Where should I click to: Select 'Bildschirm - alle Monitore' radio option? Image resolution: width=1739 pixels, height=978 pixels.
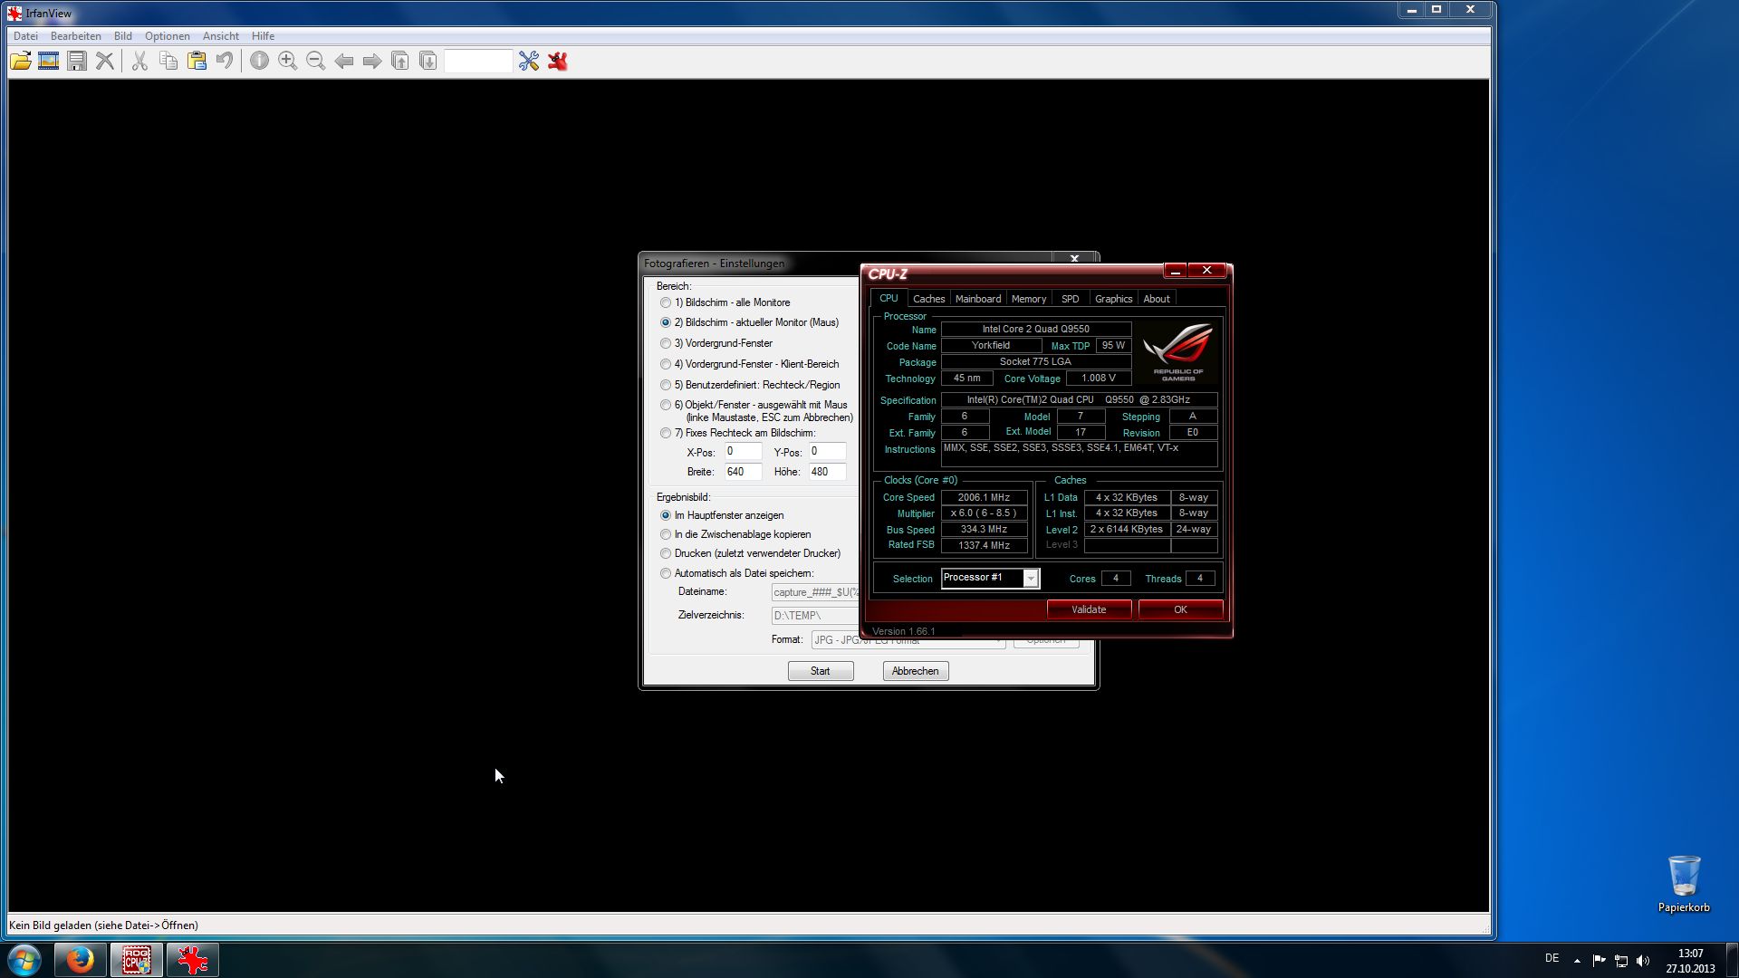pyautogui.click(x=666, y=302)
